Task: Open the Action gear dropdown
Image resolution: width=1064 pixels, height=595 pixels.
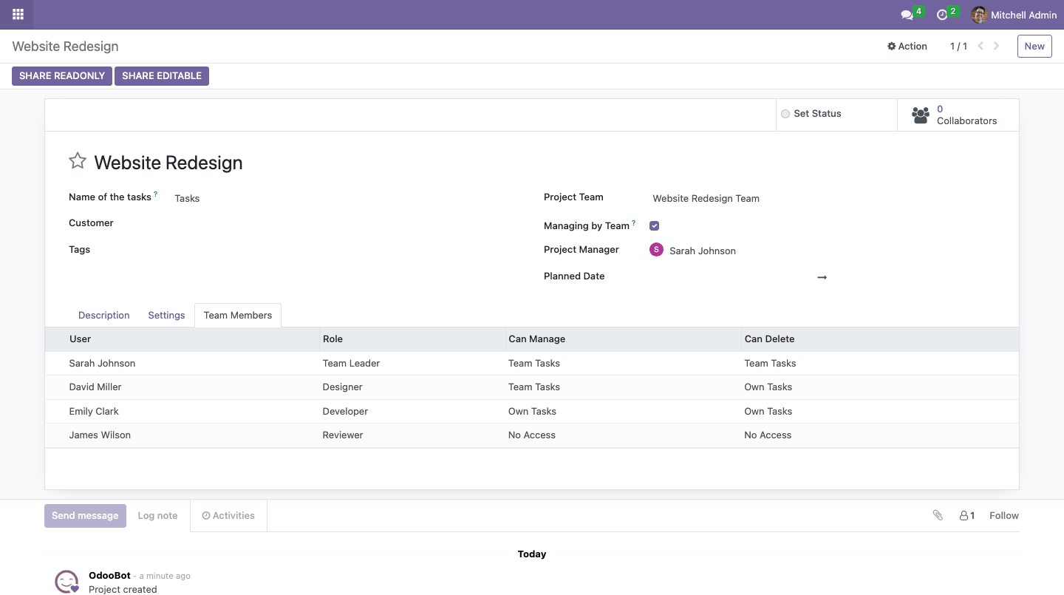Action: [x=907, y=46]
